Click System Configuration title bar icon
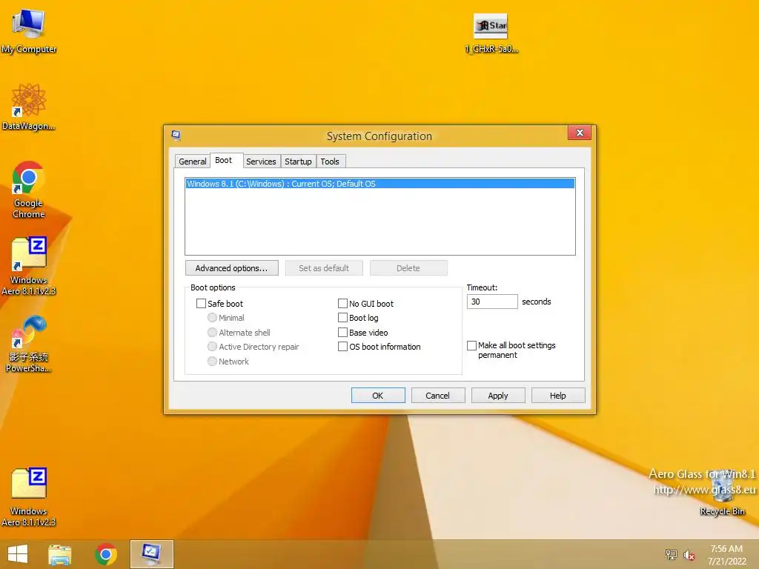759x569 pixels. click(x=176, y=136)
